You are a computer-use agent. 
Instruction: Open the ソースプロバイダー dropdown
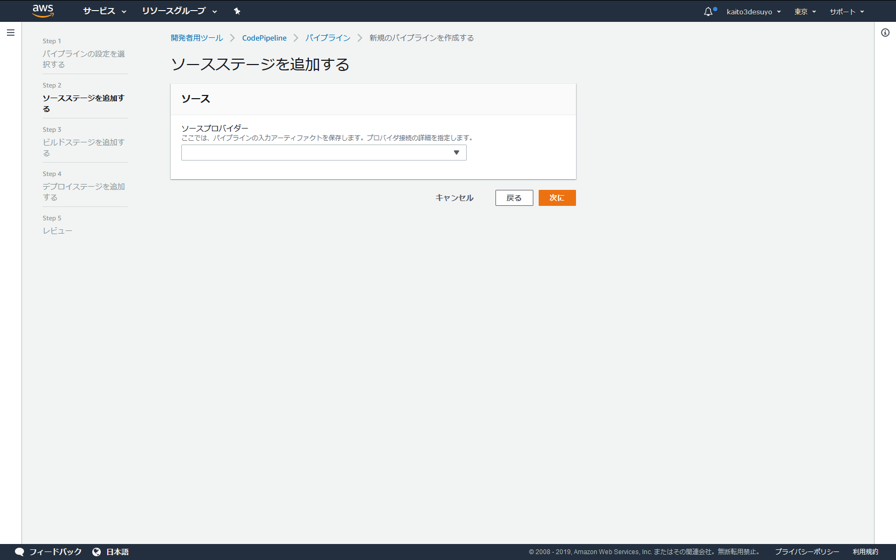pos(324,153)
